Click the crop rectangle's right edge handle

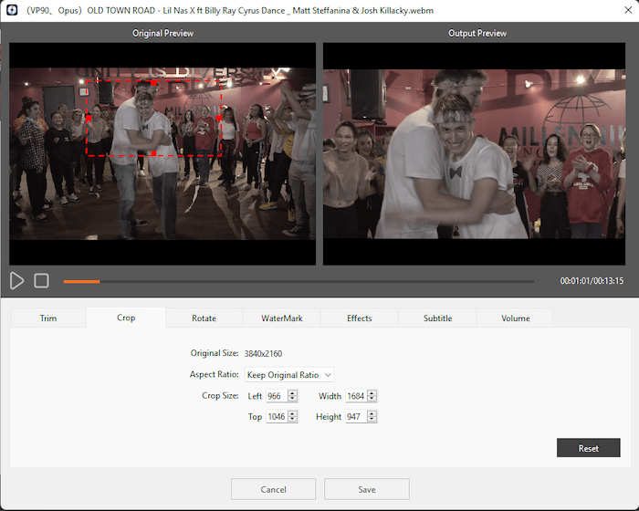(x=220, y=118)
